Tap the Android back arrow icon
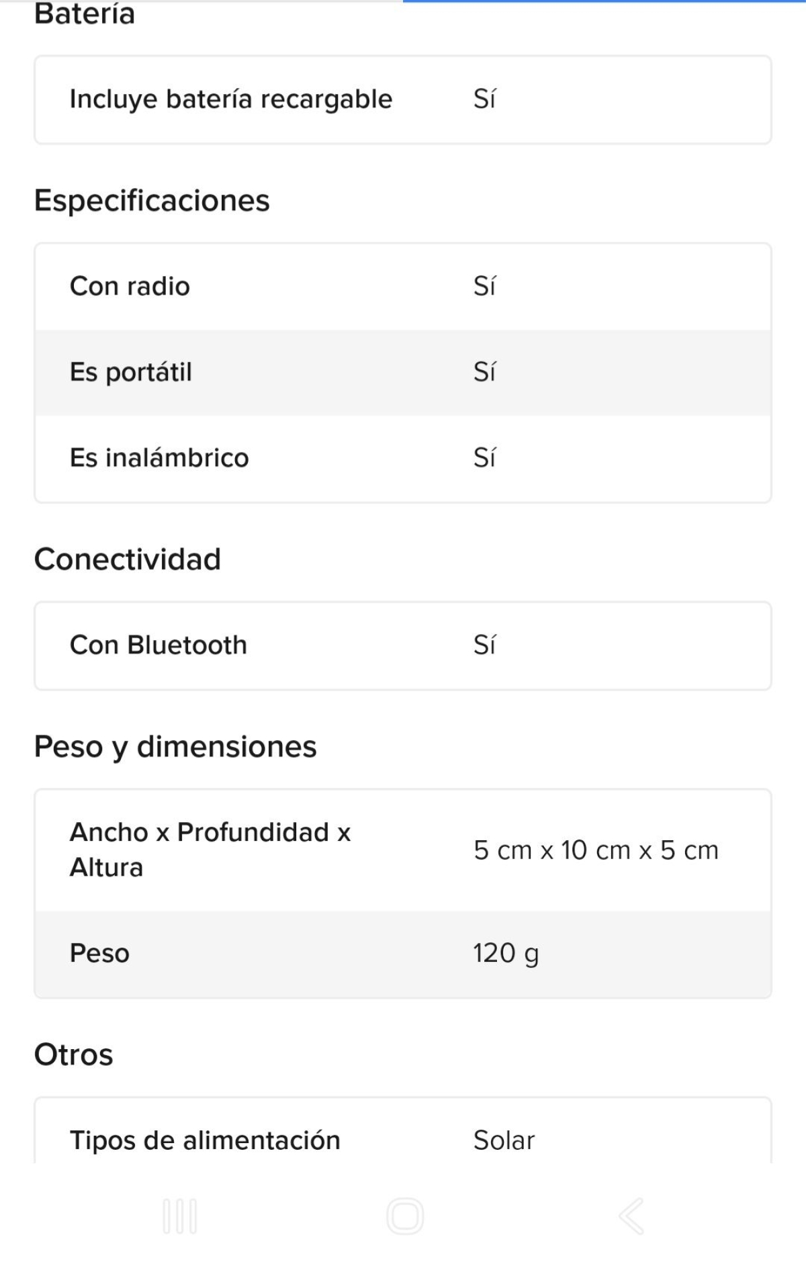 [631, 1216]
